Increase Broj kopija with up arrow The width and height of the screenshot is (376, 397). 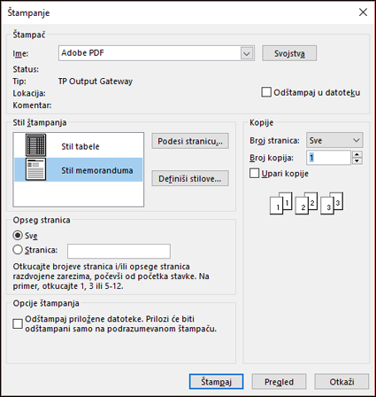click(x=357, y=154)
